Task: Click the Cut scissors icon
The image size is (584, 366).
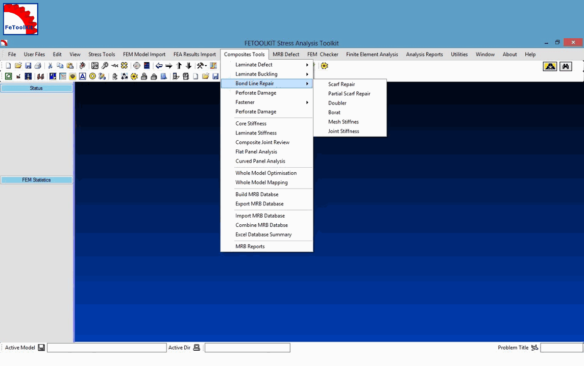Action: pos(50,66)
